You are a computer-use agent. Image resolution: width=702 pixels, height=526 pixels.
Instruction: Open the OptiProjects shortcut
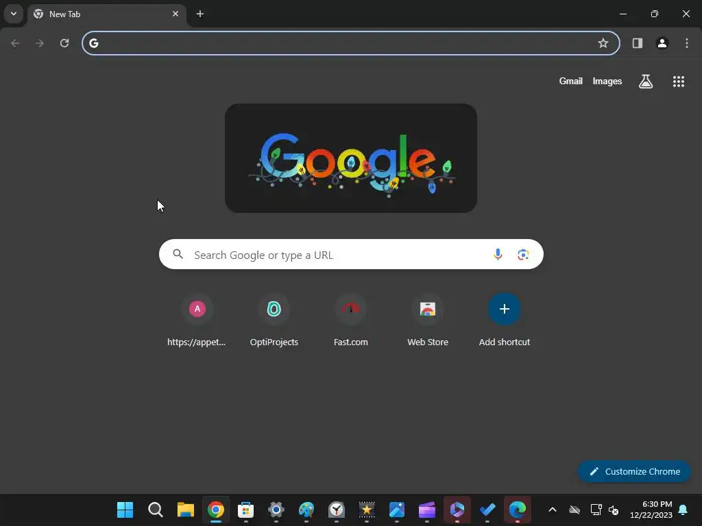tap(274, 321)
